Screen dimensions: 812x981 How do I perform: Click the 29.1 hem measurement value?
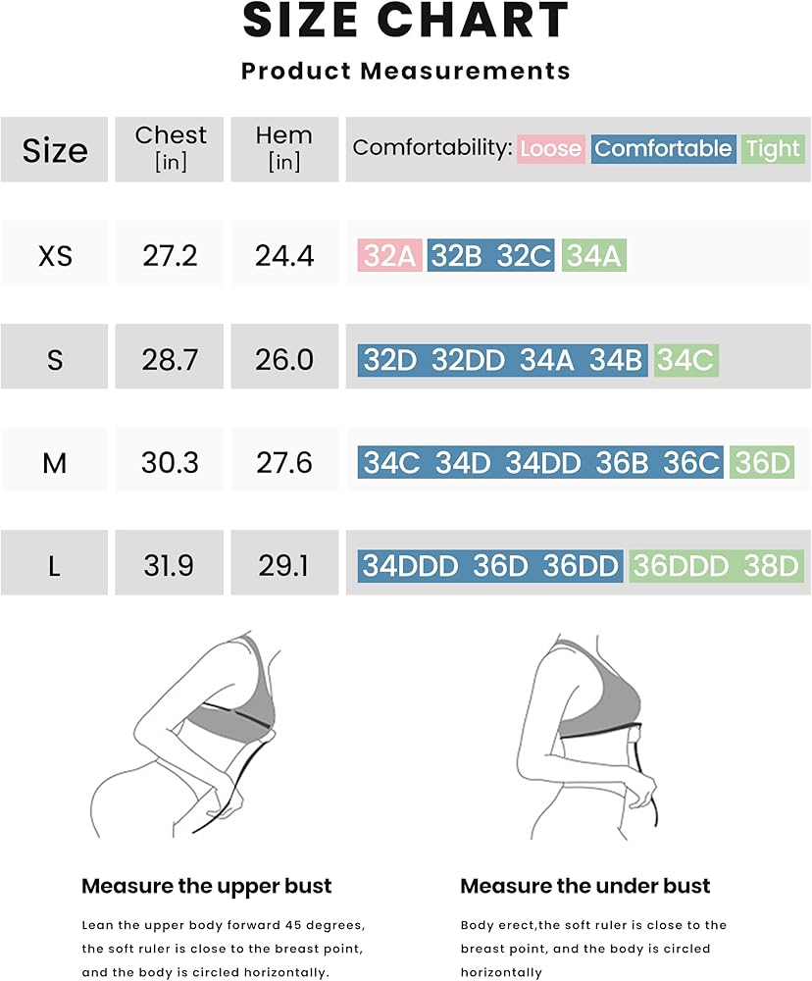coord(284,566)
